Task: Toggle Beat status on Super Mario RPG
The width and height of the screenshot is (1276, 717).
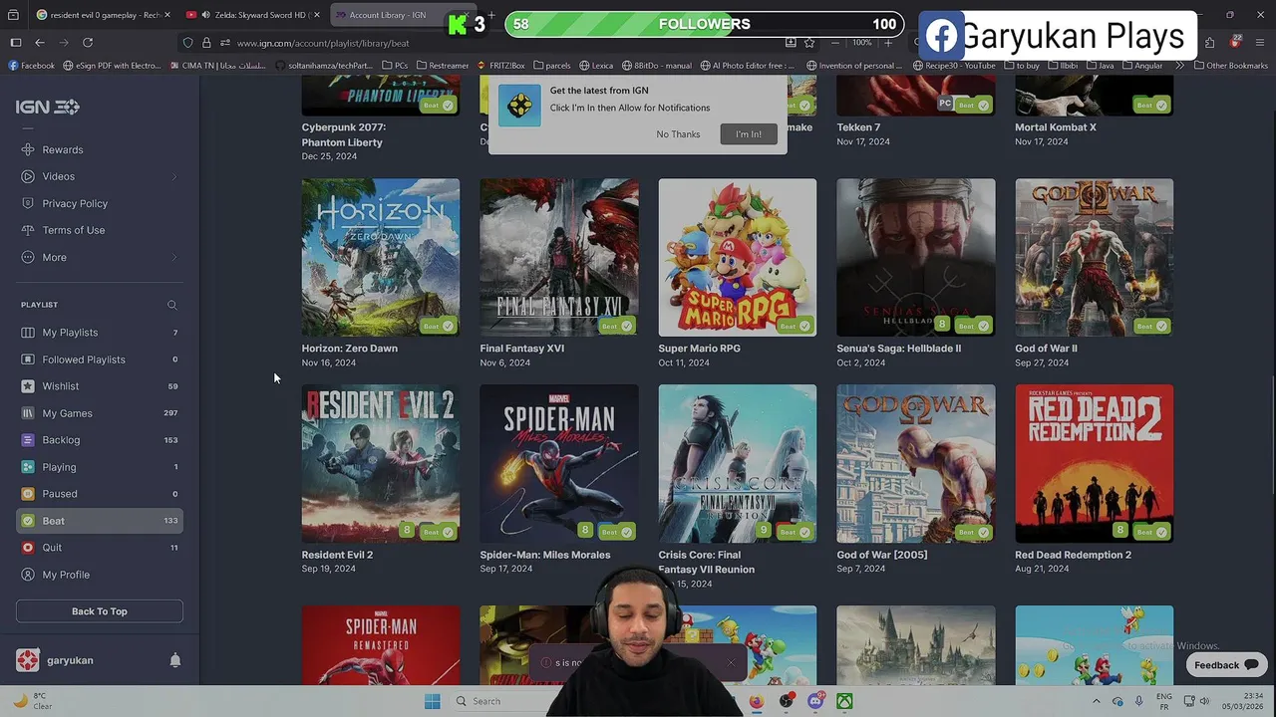Action: pos(795,326)
